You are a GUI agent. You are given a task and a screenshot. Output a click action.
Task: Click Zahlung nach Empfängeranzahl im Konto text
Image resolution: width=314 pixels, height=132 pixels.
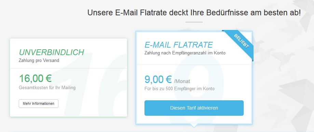(x=185, y=53)
